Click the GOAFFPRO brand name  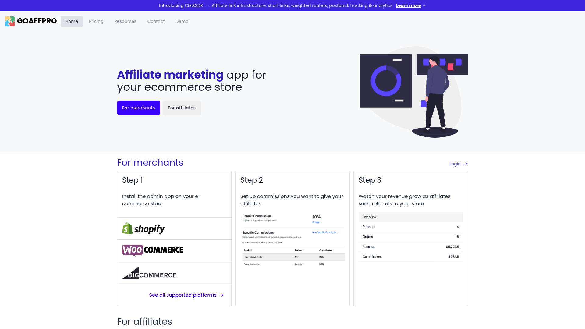click(37, 21)
